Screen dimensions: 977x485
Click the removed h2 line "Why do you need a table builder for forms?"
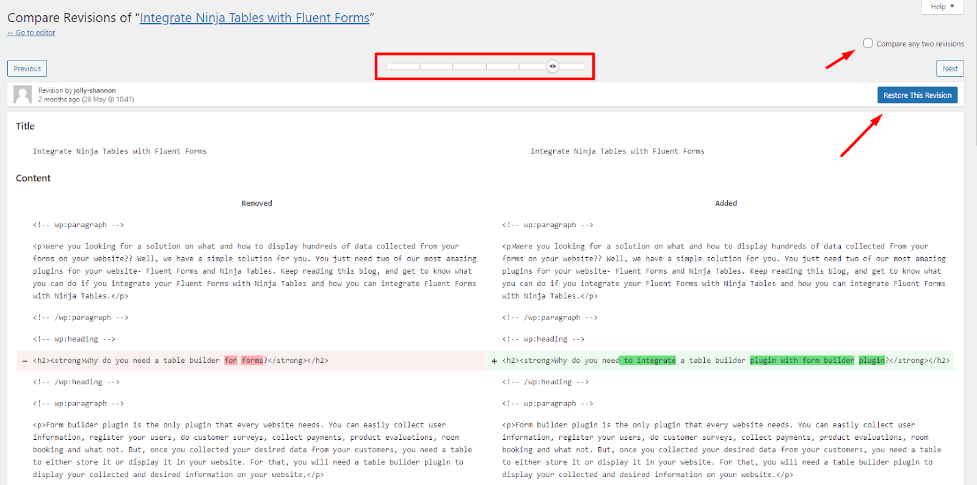251,360
